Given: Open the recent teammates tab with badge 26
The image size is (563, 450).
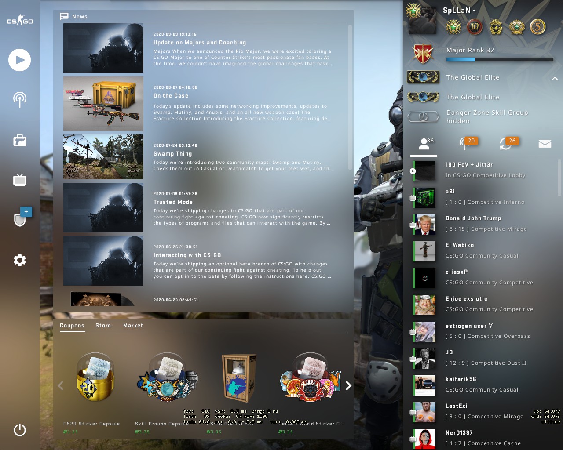Looking at the screenshot, I should 508,143.
